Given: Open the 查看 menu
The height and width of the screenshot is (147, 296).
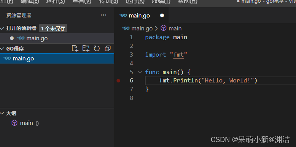Looking at the screenshot, I should tap(82, 2).
